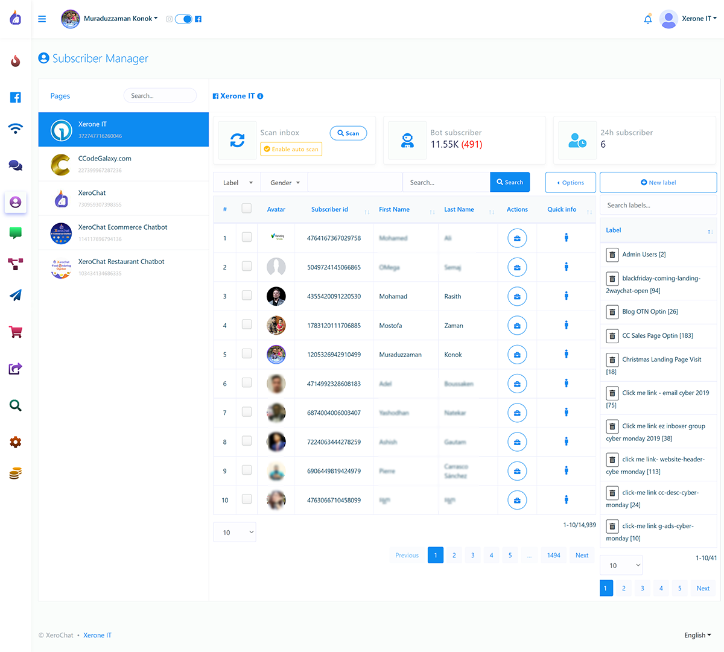Click the info icon beside Xerone IT heading

pyautogui.click(x=260, y=97)
